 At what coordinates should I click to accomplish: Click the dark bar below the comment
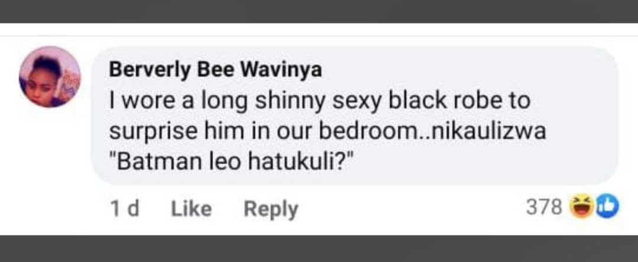point(319,248)
